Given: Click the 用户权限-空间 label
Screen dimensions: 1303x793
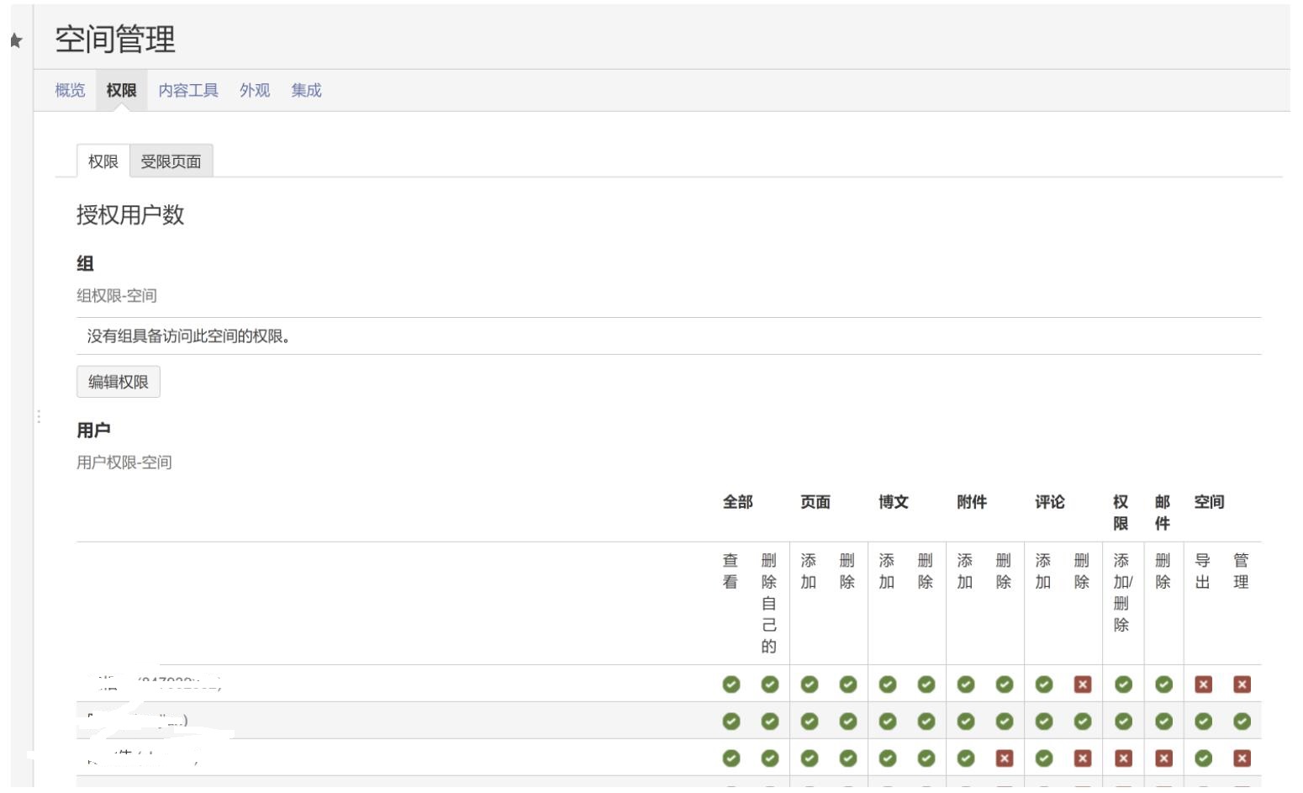Looking at the screenshot, I should click(x=124, y=463).
